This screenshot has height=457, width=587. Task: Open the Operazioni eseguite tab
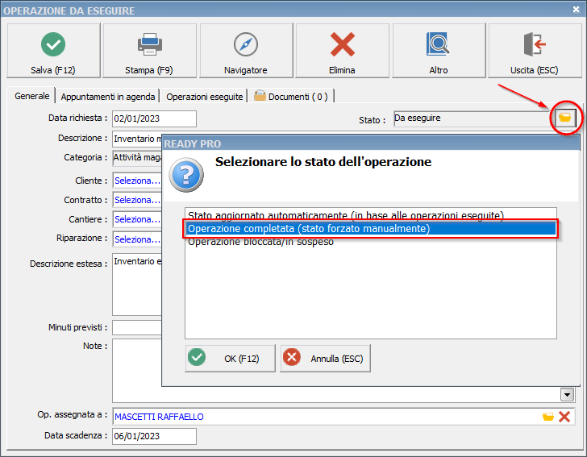(x=205, y=96)
